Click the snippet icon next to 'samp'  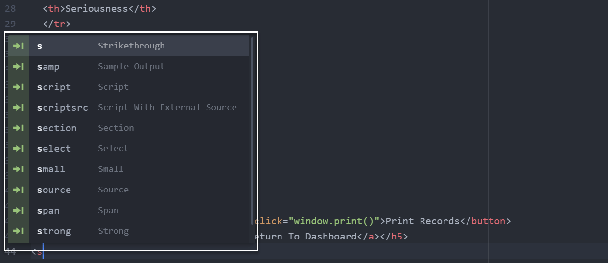coord(19,66)
